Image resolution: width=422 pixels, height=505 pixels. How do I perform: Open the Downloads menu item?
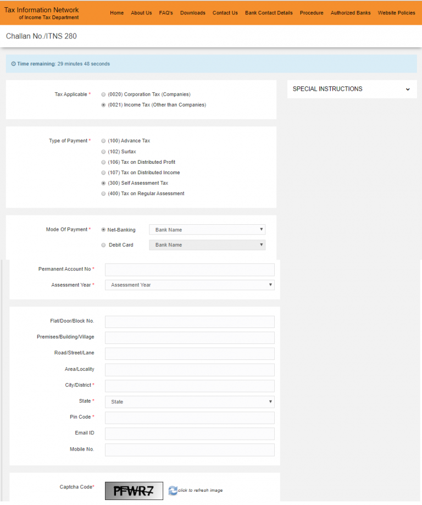[192, 13]
